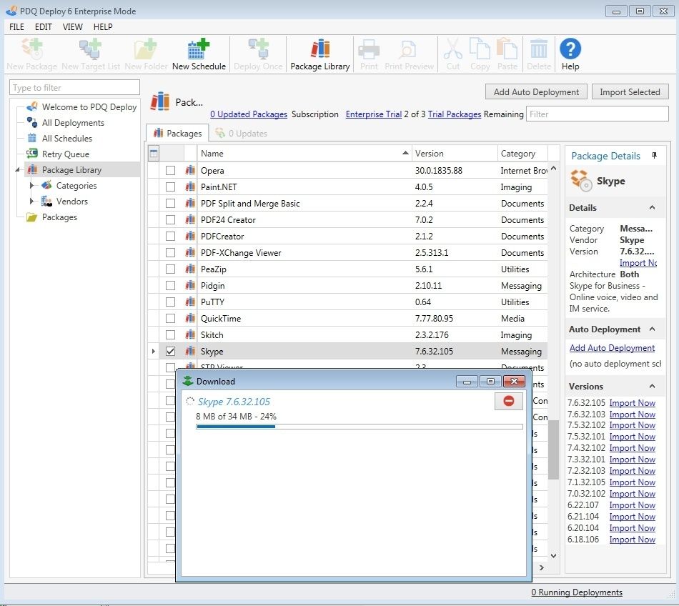
Task: Click the PuTTY package row icon
Action: [x=190, y=302]
